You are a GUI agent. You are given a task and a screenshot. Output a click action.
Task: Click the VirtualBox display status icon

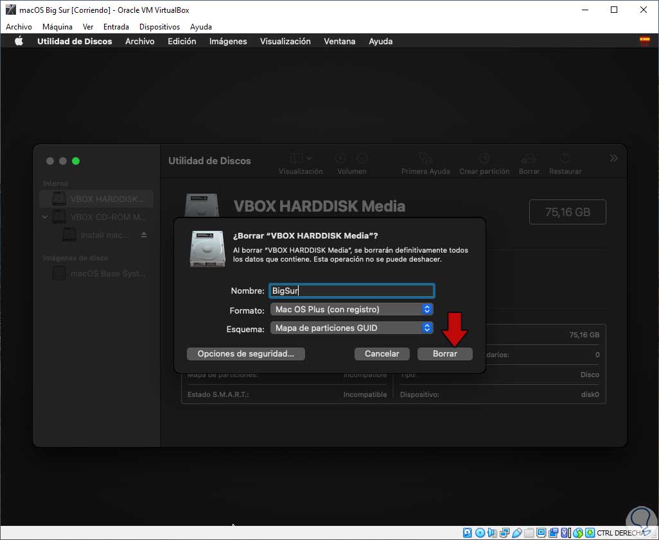pyautogui.click(x=541, y=533)
